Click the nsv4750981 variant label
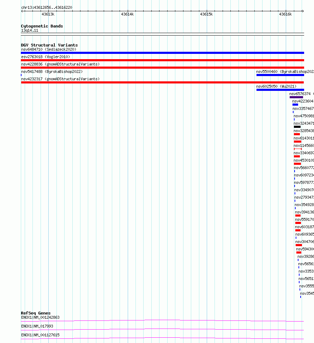 pyautogui.click(x=304, y=116)
